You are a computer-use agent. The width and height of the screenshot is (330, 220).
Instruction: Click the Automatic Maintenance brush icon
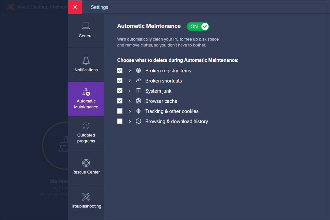tap(86, 92)
